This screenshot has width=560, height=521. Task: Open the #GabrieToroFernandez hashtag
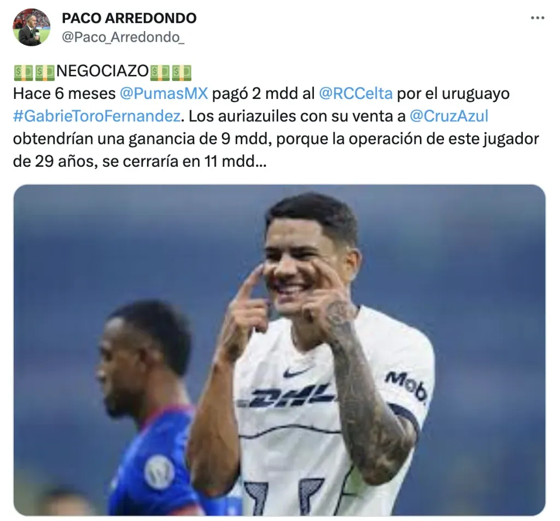97,116
